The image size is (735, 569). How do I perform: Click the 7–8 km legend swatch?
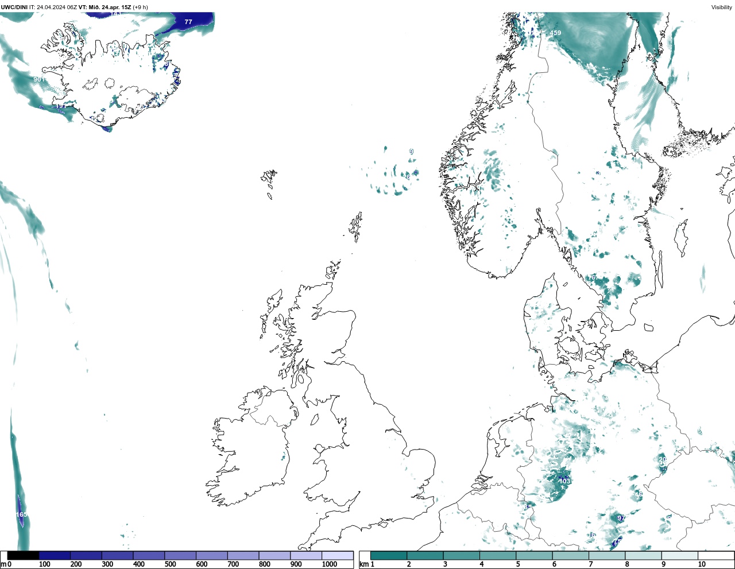pyautogui.click(x=607, y=556)
